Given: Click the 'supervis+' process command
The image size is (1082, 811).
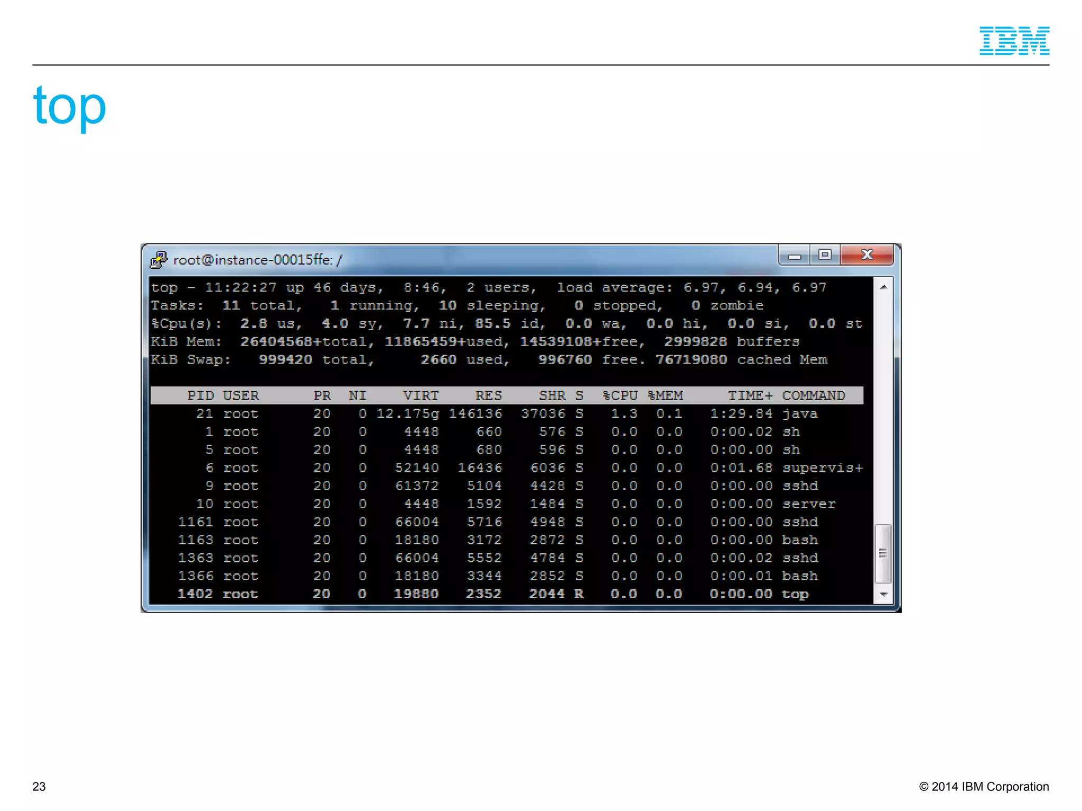Looking at the screenshot, I should 823,468.
